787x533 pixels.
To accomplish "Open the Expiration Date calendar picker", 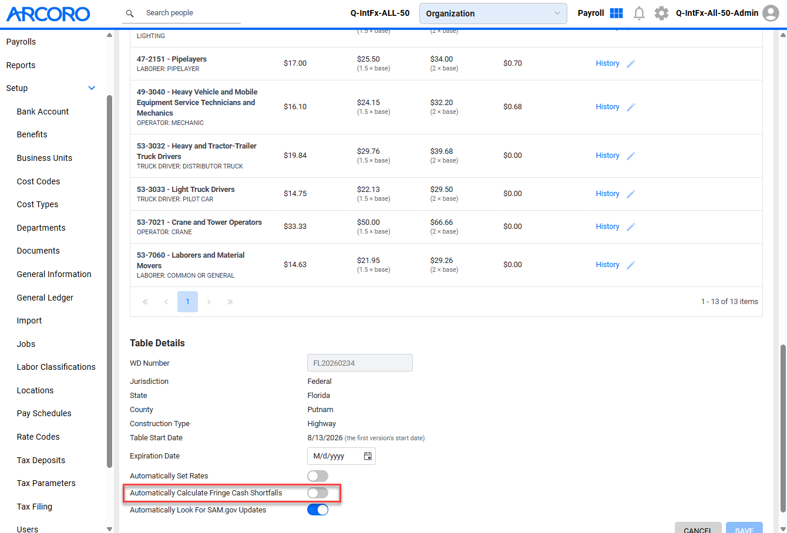I will 368,456.
